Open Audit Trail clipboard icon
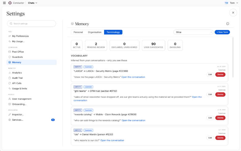 [x=10, y=78]
